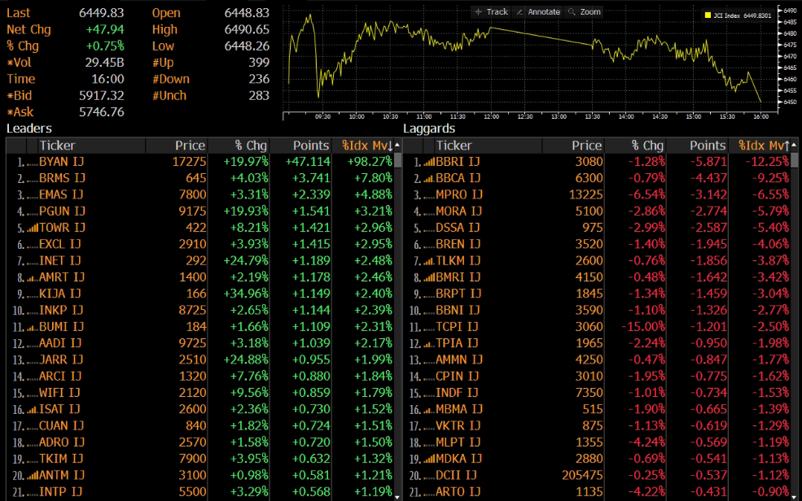
Task: Click volume bars icon beside TPIA IJ
Action: 428,344
